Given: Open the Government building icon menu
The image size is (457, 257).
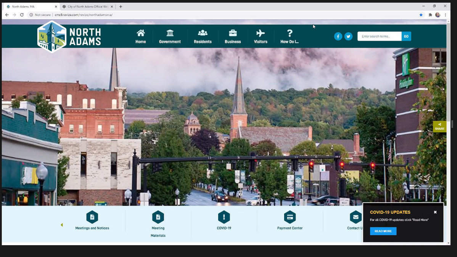Looking at the screenshot, I should 170,33.
